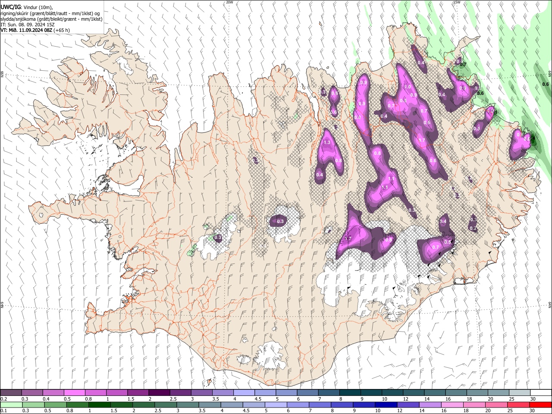Pick the crimson 25 rain legend swatch
This screenshot has height=414, width=552.
point(518,405)
